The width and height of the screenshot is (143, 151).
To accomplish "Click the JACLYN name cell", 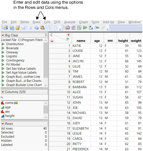I will [x=81, y=61].
